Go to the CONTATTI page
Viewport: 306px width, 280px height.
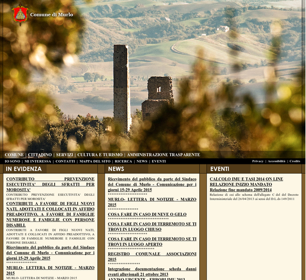coord(65,161)
